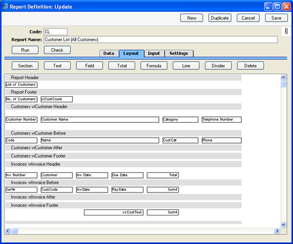Click the globe application icon in title bar

pos(6,6)
